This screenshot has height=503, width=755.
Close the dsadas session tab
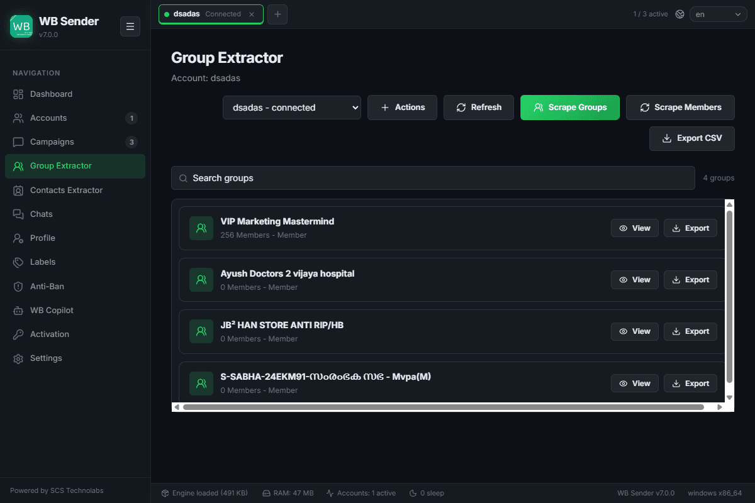point(252,14)
